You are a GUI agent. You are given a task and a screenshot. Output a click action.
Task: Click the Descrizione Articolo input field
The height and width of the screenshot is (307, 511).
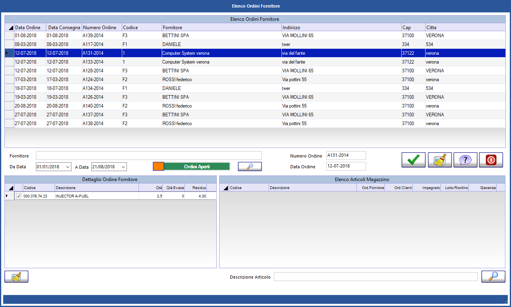tap(375, 277)
